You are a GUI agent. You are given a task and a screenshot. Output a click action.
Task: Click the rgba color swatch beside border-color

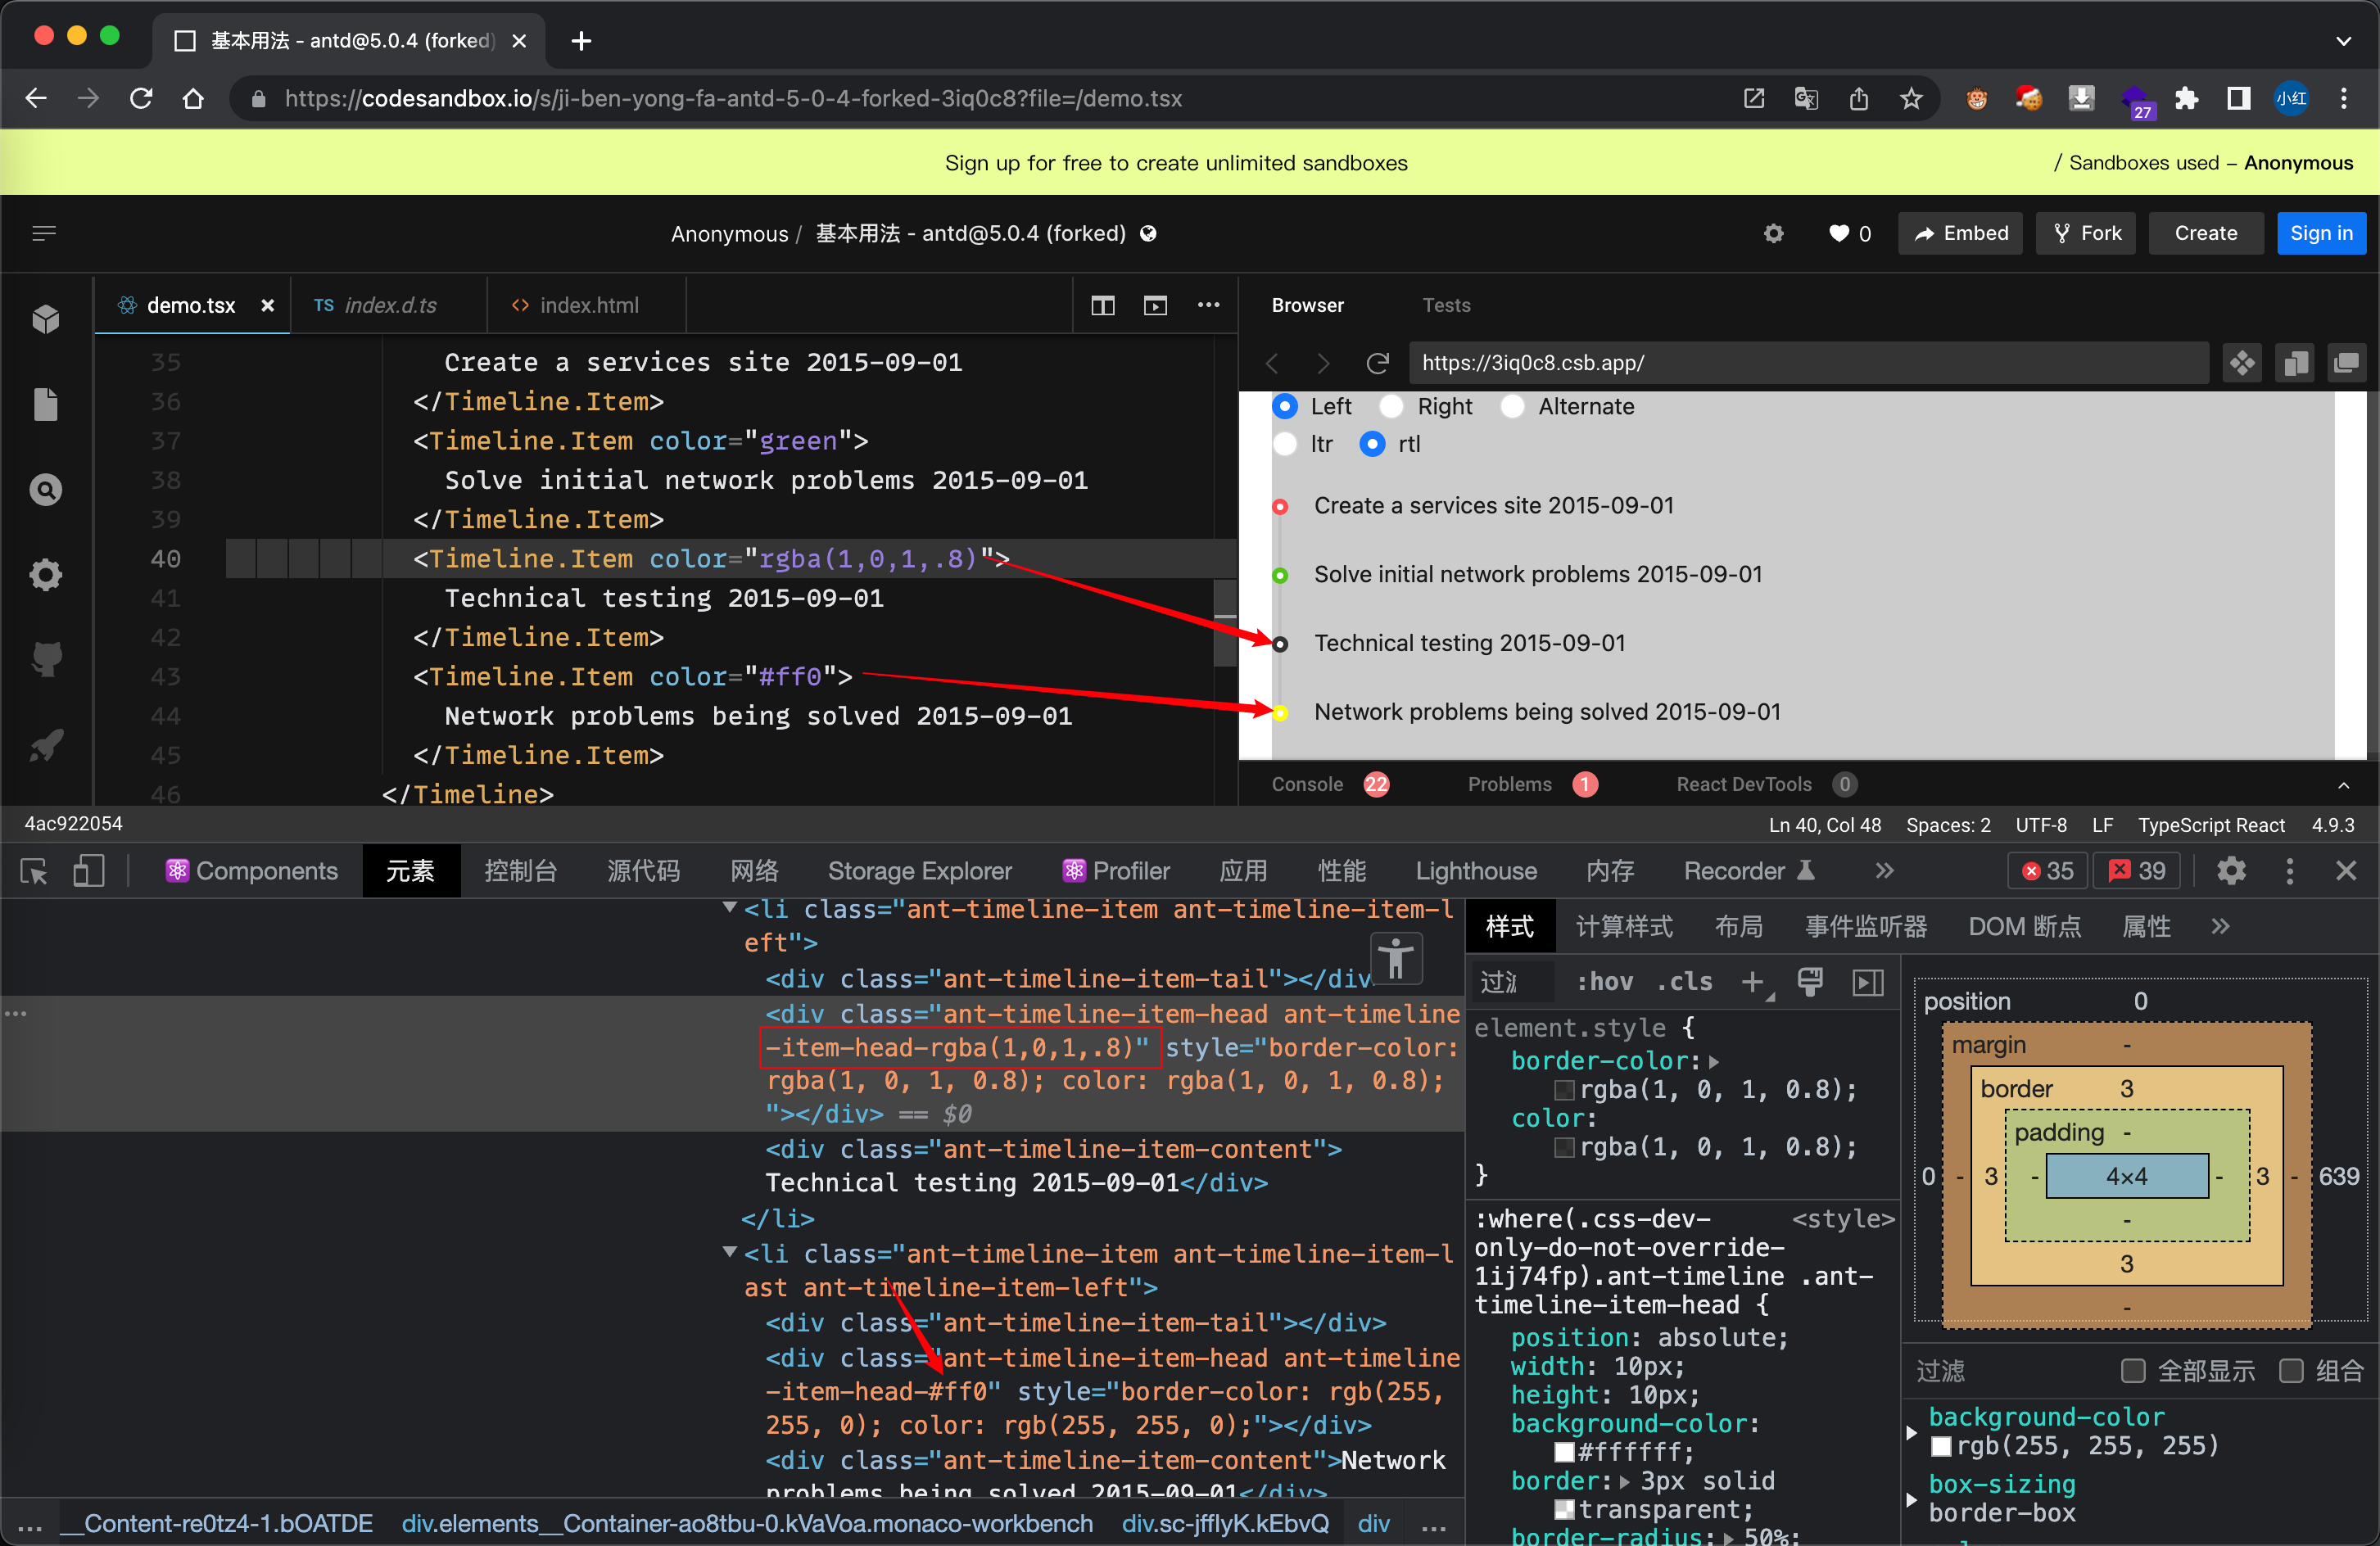point(1564,1090)
